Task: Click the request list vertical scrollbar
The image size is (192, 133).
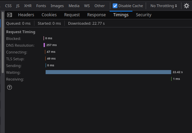Action: click(3, 42)
